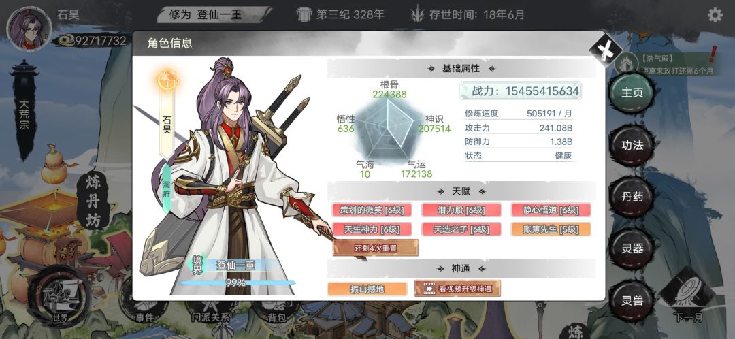This screenshot has width=735, height=339.
Task: Select the 振山撼地 skill
Action: click(x=367, y=289)
